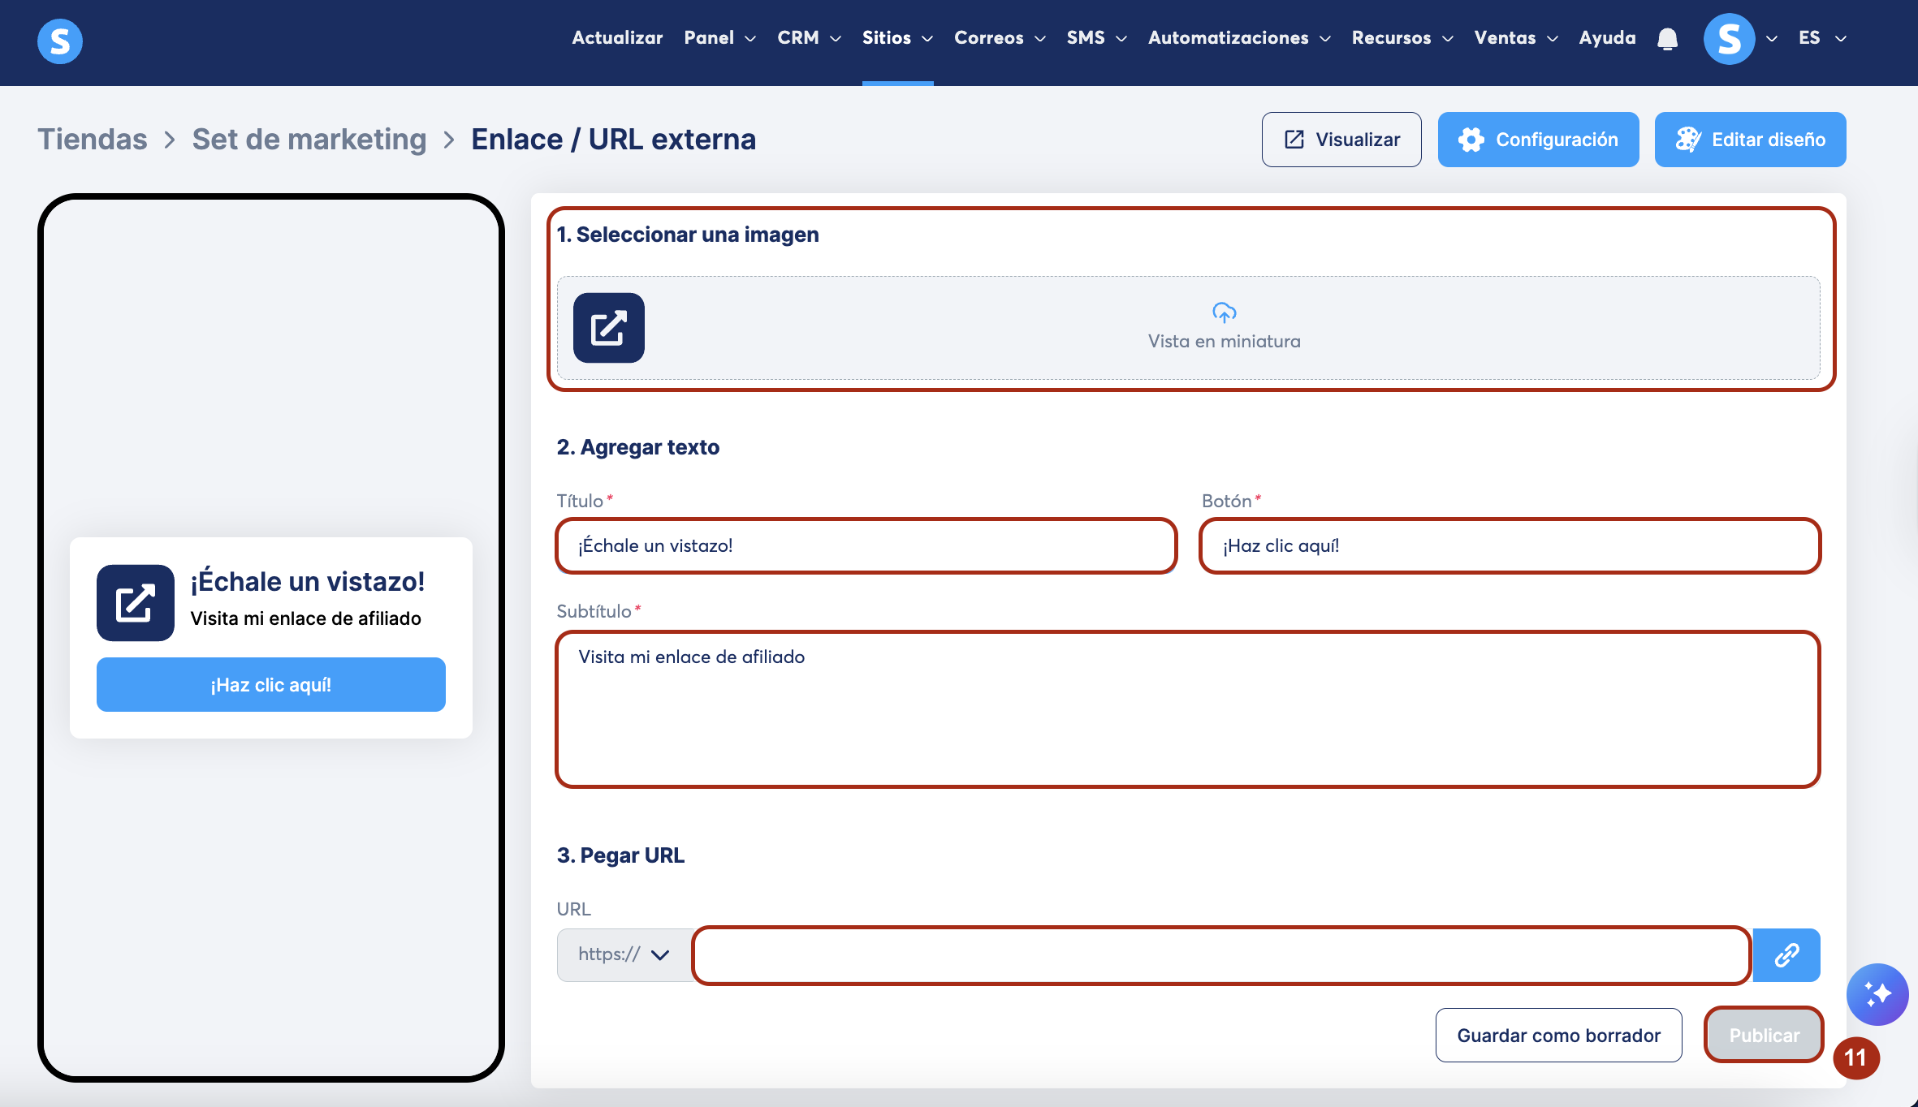Click Guardar como borrador button
Viewport: 1918px width, 1107px height.
(1558, 1035)
